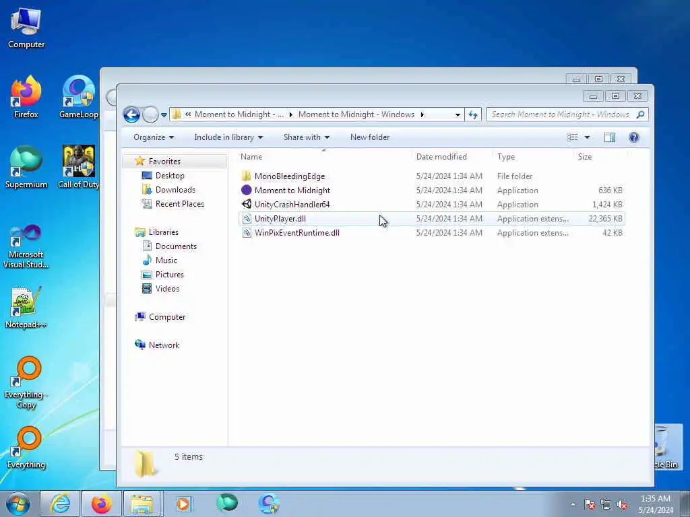The height and width of the screenshot is (517, 690).
Task: Click the 22,365 KB size cell
Action: 605,219
